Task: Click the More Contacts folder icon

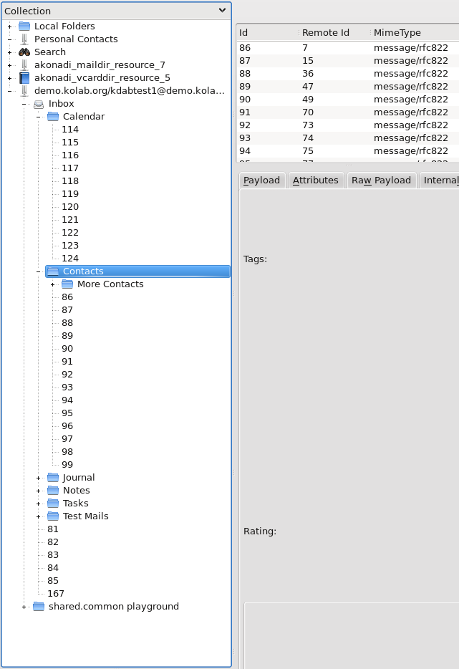Action: pos(67,284)
